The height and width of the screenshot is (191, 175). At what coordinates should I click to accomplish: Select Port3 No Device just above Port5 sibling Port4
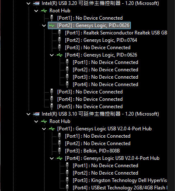[90, 92]
